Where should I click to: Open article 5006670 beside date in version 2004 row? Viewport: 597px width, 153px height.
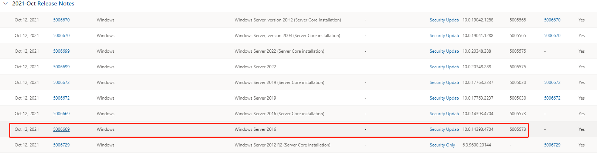61,36
